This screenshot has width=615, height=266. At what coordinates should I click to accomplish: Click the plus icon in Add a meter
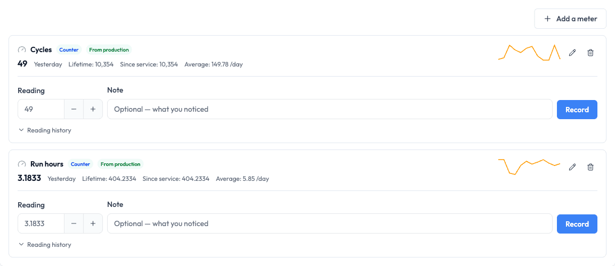tap(547, 19)
